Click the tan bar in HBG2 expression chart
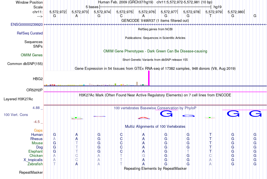Screen dimensions: 267x179 pos(137,84)
